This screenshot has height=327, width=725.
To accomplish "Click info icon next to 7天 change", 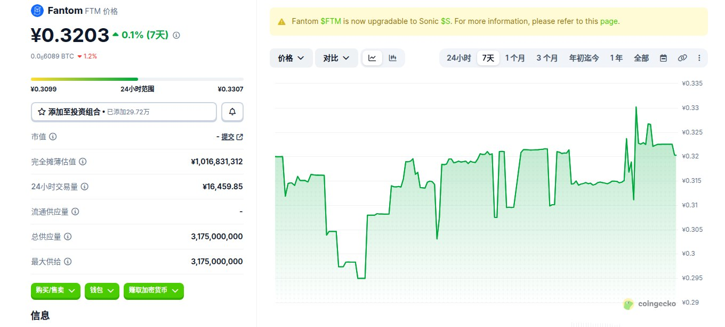I will pyautogui.click(x=176, y=35).
